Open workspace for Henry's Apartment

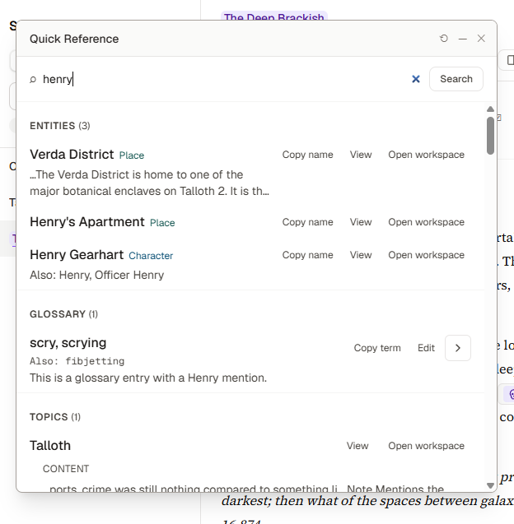426,222
